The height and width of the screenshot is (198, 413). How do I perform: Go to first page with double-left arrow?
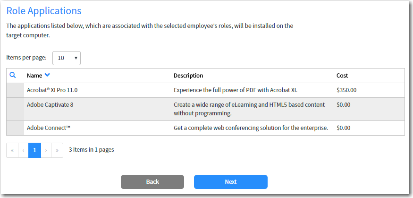tap(12, 150)
